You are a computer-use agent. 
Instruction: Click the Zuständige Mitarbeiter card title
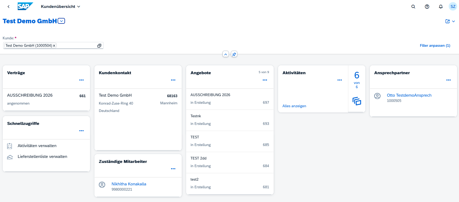[123, 162]
